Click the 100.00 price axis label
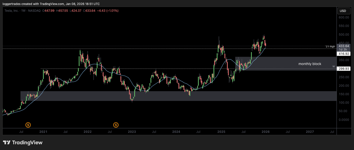Image resolution: width=354 pixels, height=150 pixels. click(x=344, y=103)
